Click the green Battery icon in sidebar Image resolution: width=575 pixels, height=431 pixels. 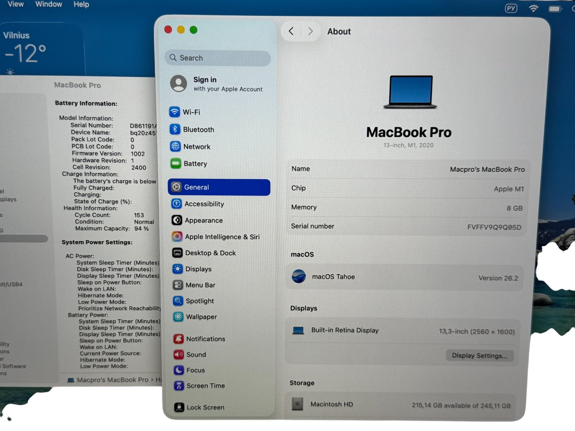pyautogui.click(x=176, y=163)
